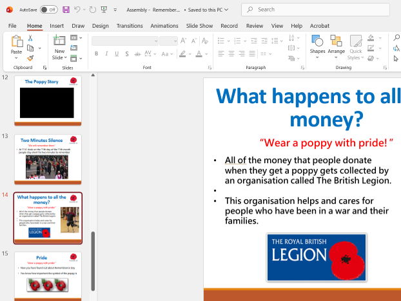Screen dimensions: 401x301
Task: Open Clipboard dialog launcher
Action: coord(44,68)
